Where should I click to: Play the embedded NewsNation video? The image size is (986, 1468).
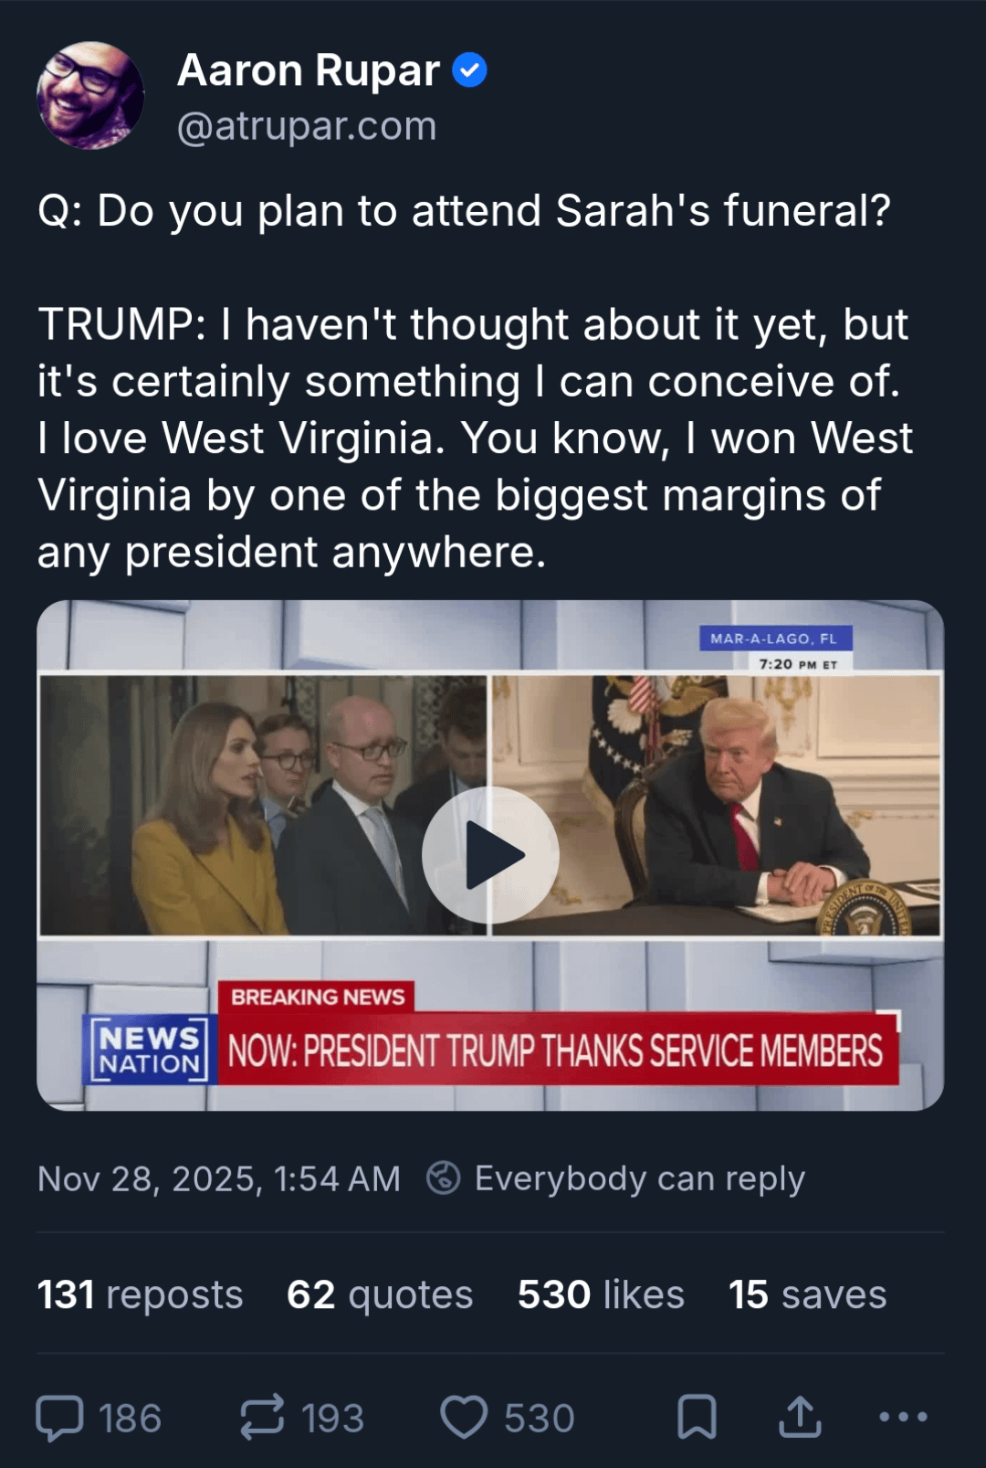(490, 855)
